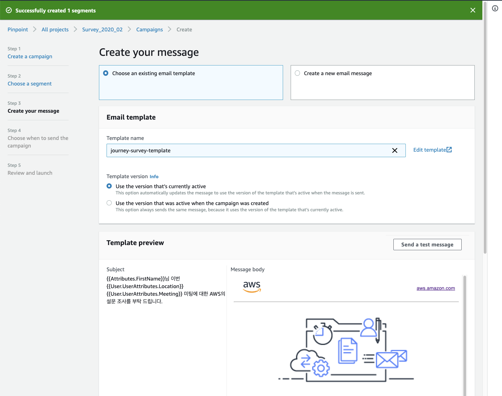Open the info panel icon at top right

click(495, 8)
